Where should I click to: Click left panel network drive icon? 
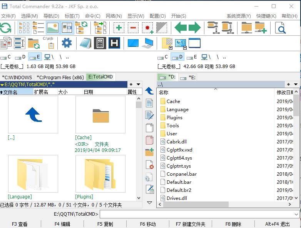(x=49, y=57)
